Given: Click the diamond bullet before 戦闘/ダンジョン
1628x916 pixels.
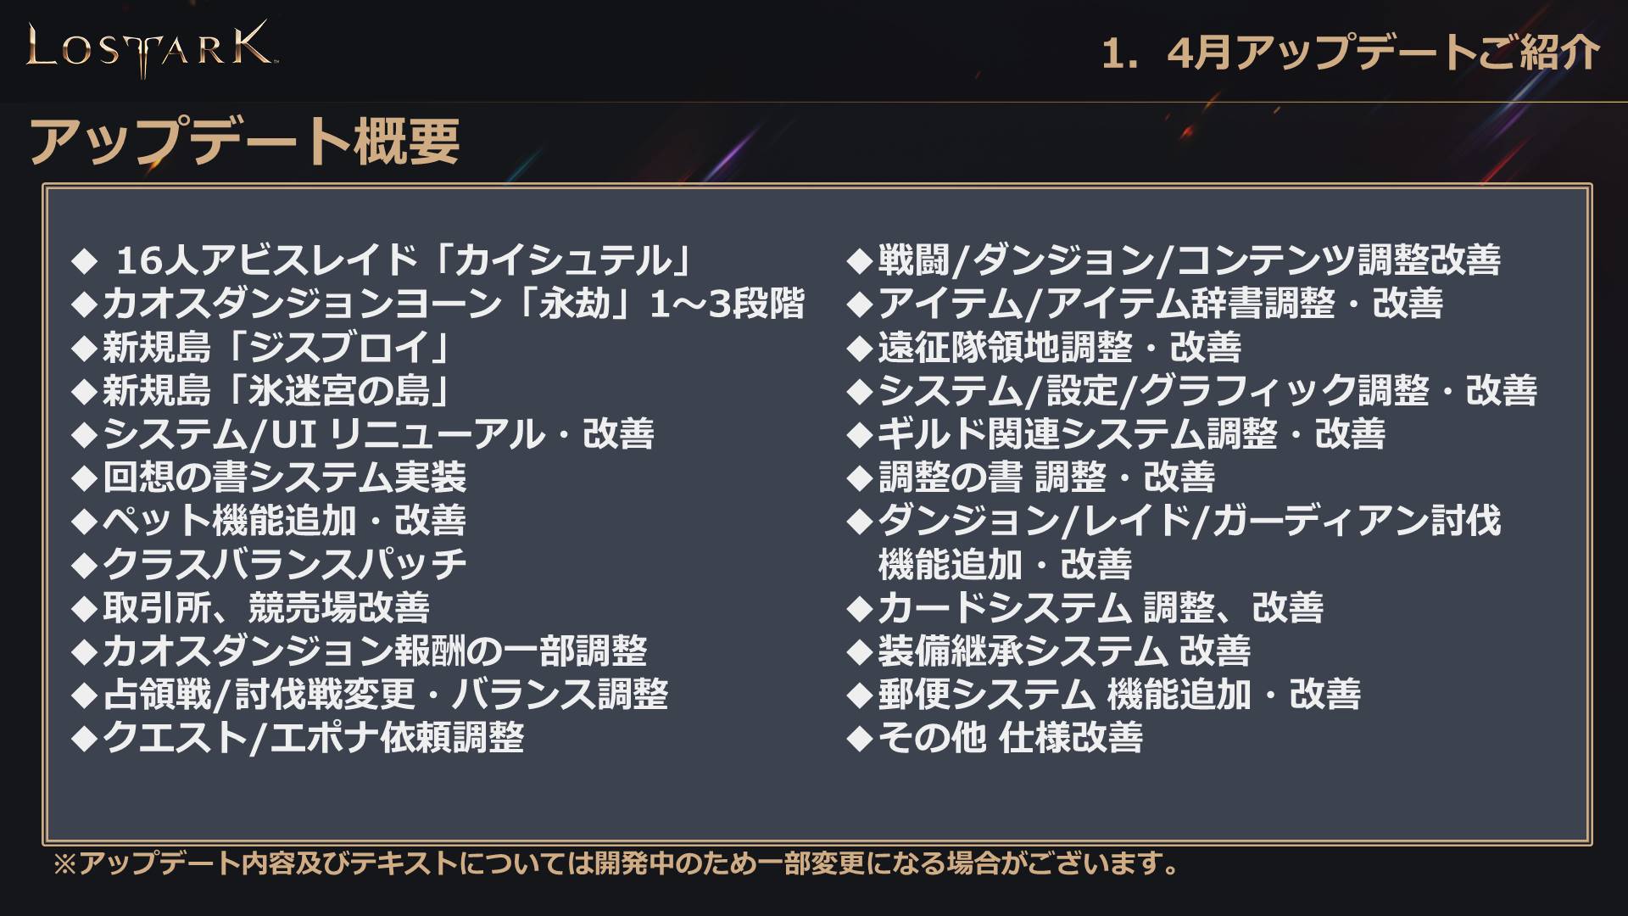Looking at the screenshot, I should pyautogui.click(x=860, y=261).
